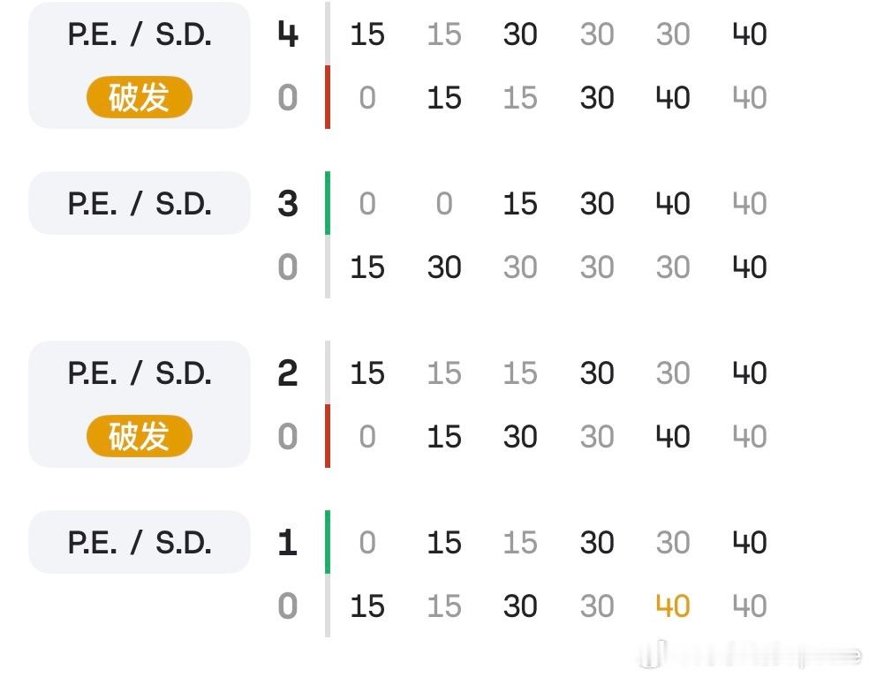Click the first 15 in game 3 bottom row

click(367, 267)
